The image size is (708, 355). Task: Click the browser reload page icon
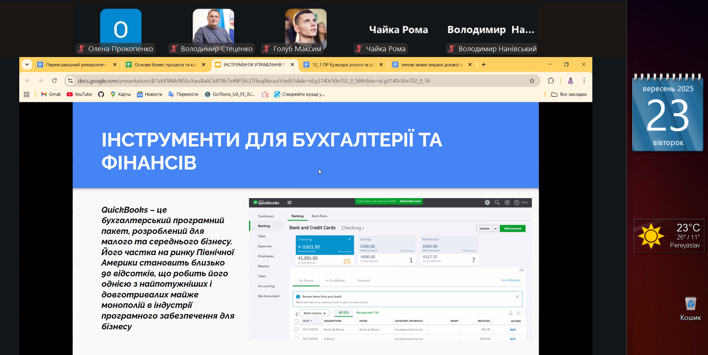click(54, 81)
